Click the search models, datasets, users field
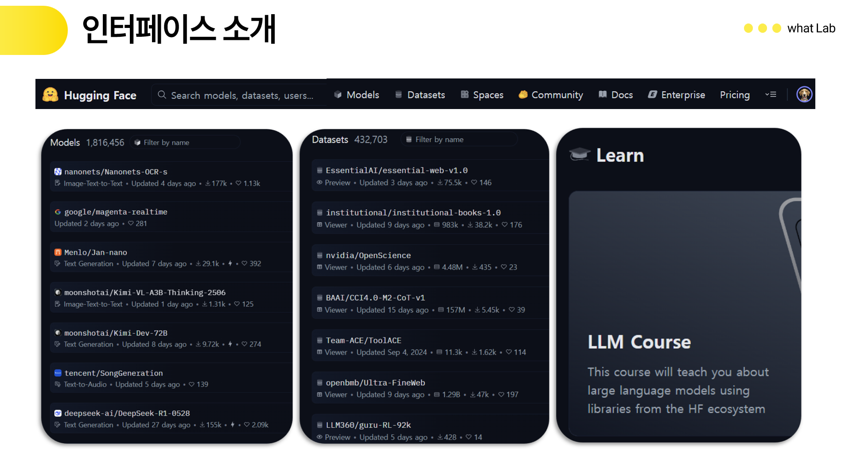The image size is (849, 449). [239, 95]
